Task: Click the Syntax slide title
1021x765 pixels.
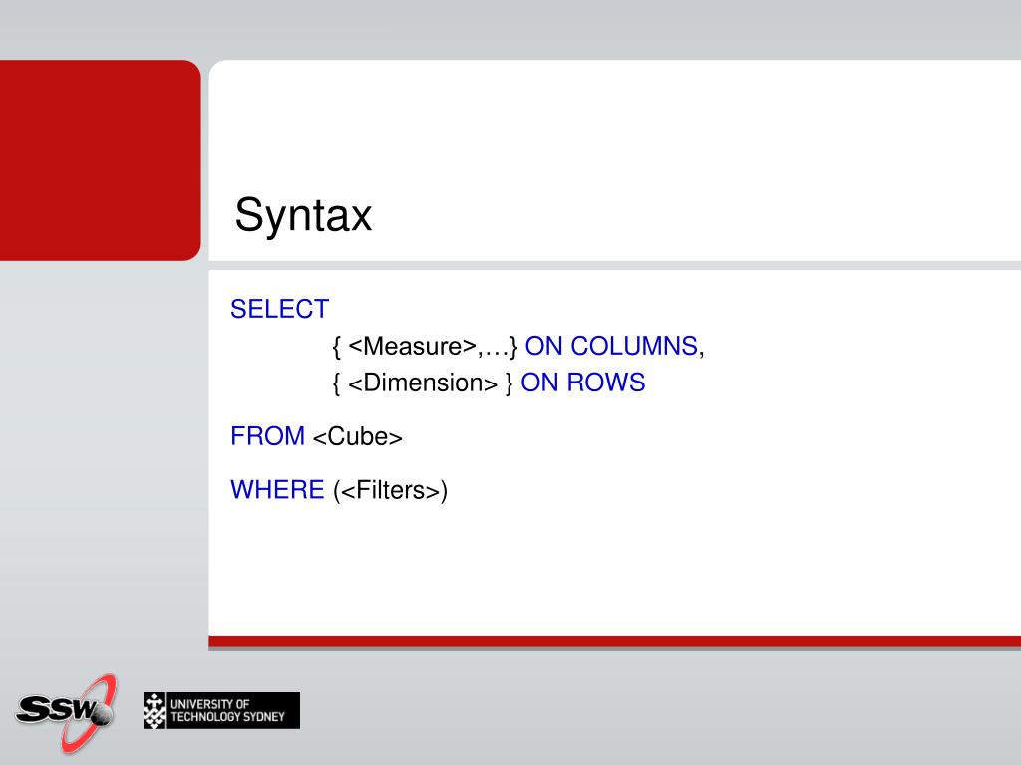Action: coord(303,215)
